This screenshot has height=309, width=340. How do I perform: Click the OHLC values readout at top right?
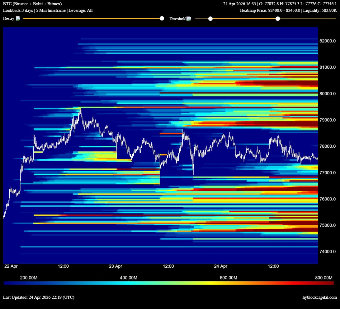coord(280,4)
